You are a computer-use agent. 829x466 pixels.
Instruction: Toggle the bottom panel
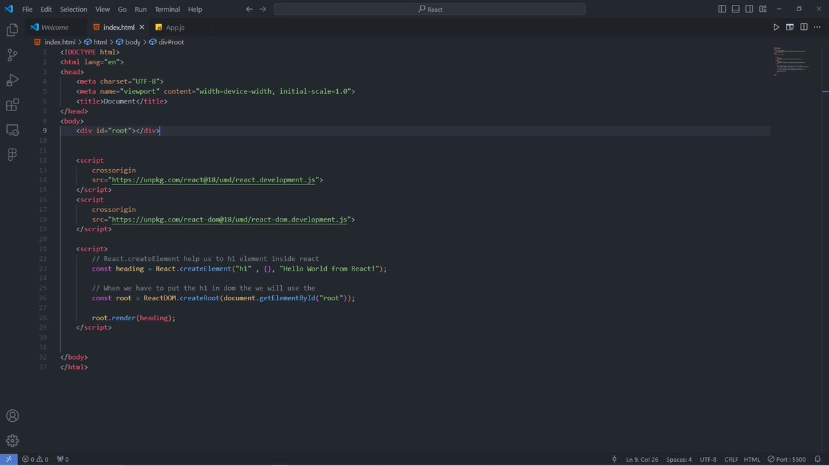click(736, 9)
